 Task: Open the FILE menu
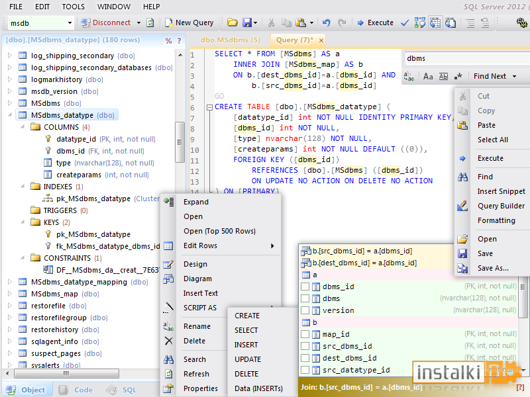coord(15,7)
